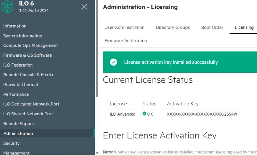Image resolution: width=257 pixels, height=156 pixels.
Task: Click the OK status text
Action: 150,114
